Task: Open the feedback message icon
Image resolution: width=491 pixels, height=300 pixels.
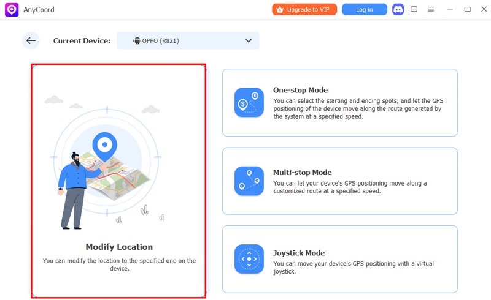Action: pos(414,9)
